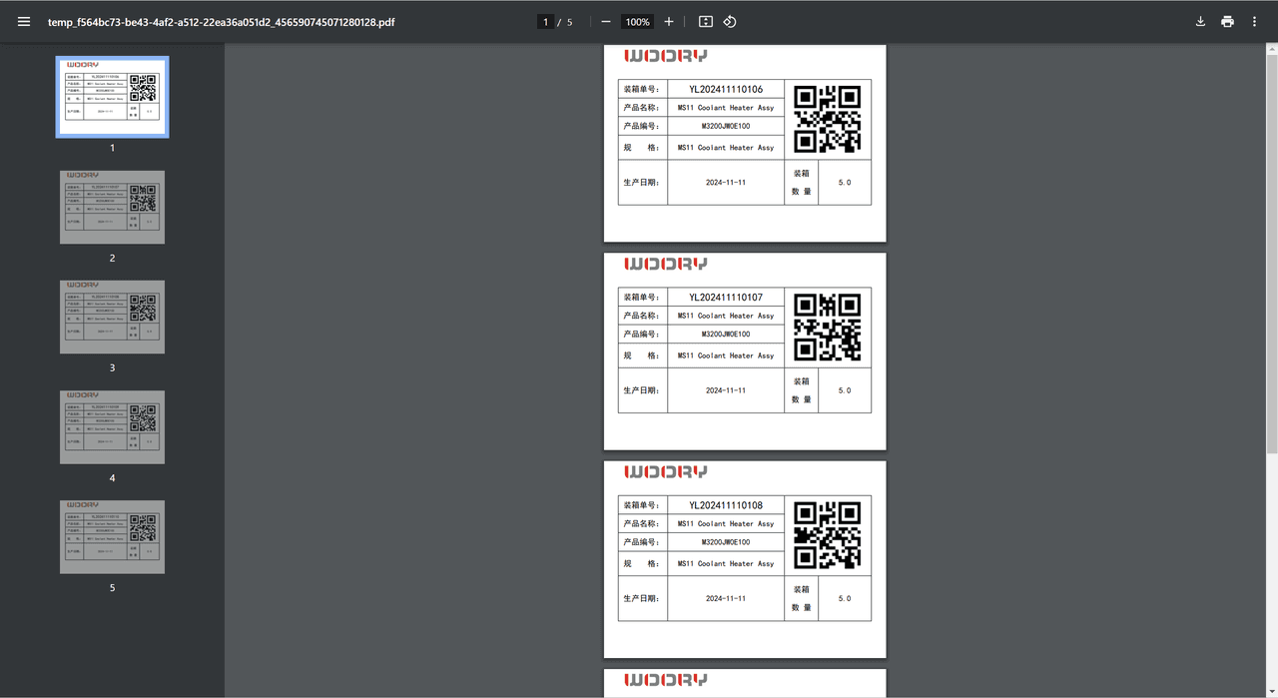Click 产品编号 label on the third page
The image size is (1278, 698).
pyautogui.click(x=642, y=542)
